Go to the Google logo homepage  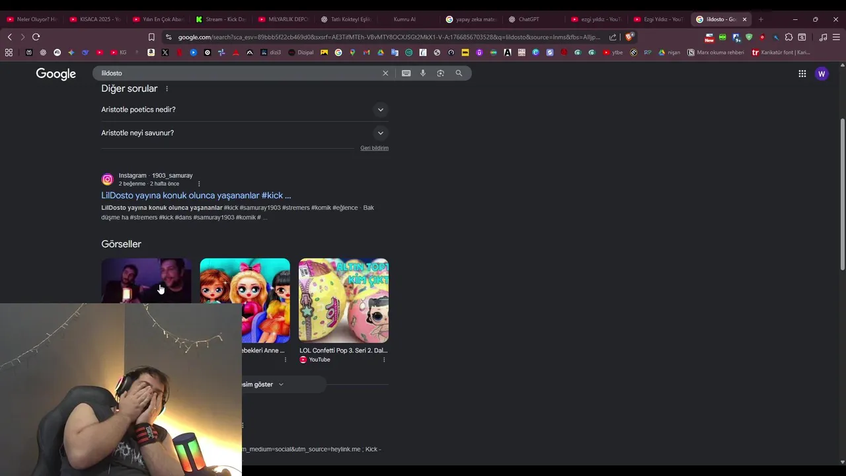[x=56, y=74]
